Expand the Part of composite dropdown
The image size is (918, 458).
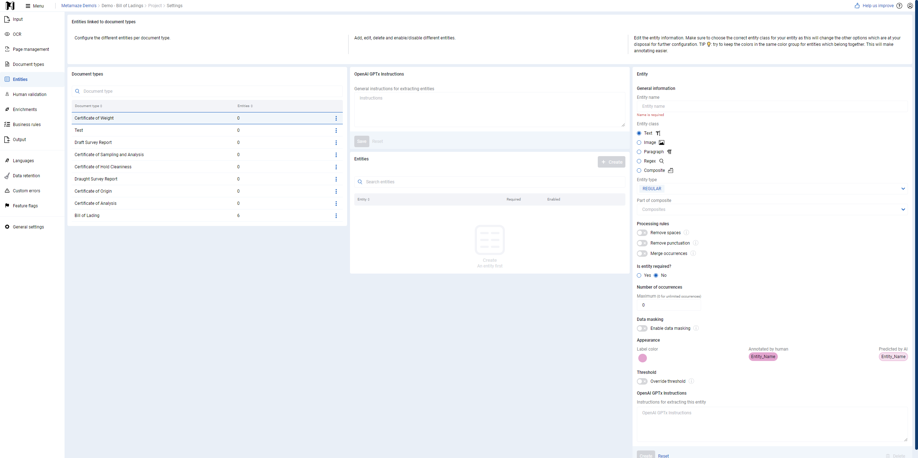(772, 209)
